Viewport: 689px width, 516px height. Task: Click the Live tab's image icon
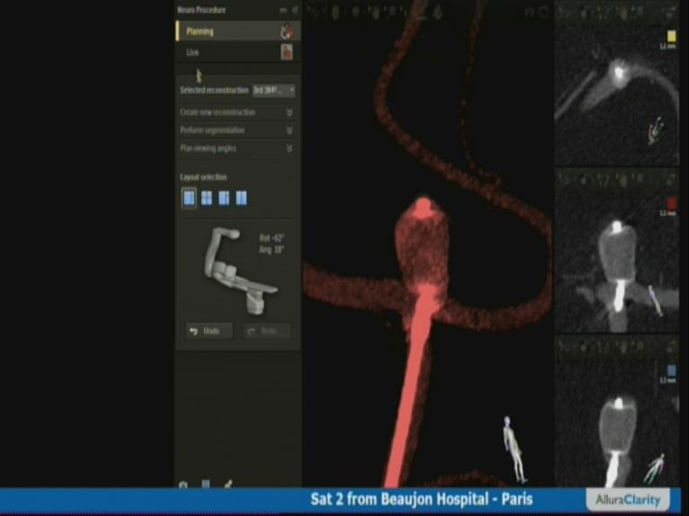(287, 53)
